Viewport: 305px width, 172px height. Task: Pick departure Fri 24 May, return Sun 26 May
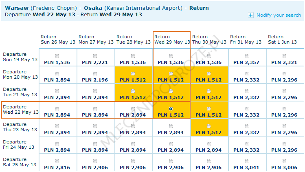(57, 143)
